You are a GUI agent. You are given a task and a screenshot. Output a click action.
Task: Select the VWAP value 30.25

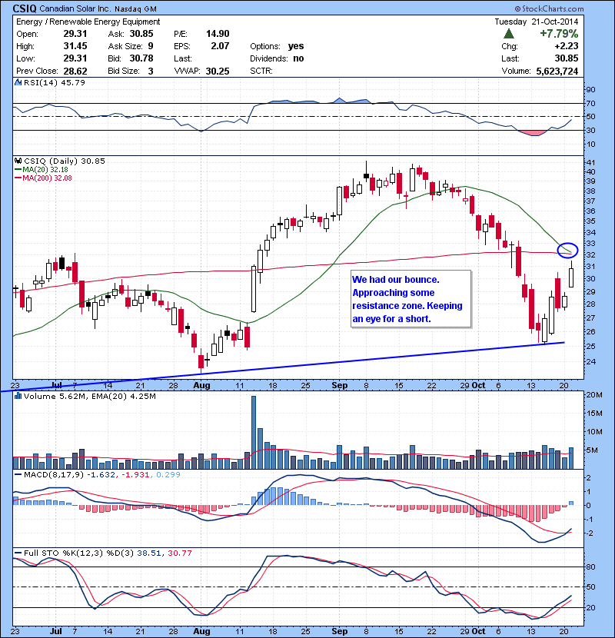coord(218,71)
